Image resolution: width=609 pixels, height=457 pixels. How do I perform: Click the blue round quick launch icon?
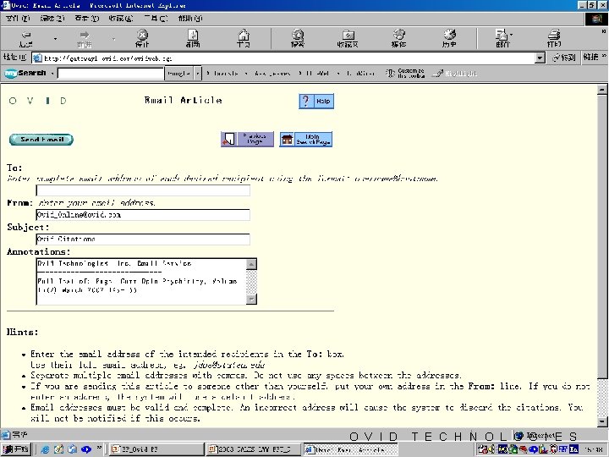pos(85,449)
